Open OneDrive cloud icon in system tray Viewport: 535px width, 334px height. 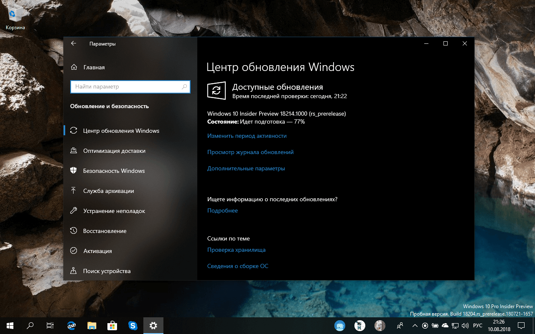[x=445, y=326]
